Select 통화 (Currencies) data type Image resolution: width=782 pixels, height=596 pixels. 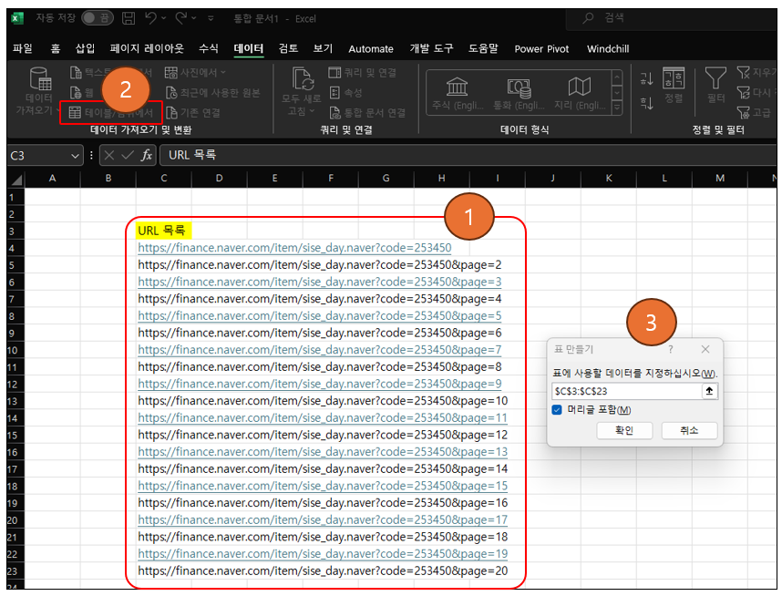click(519, 93)
